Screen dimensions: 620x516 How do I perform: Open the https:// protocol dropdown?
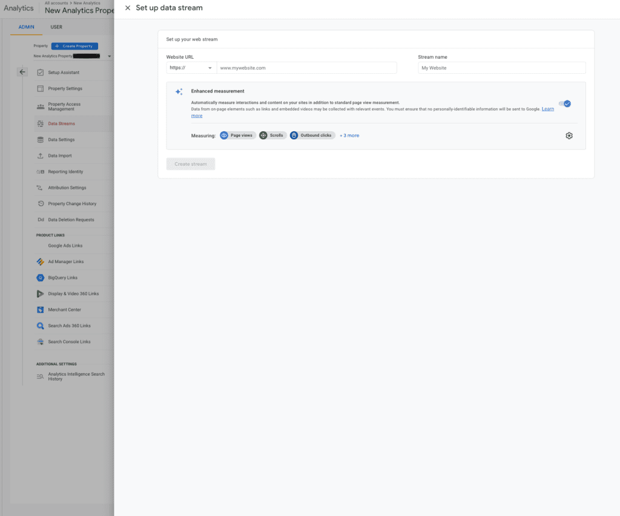[x=191, y=68]
